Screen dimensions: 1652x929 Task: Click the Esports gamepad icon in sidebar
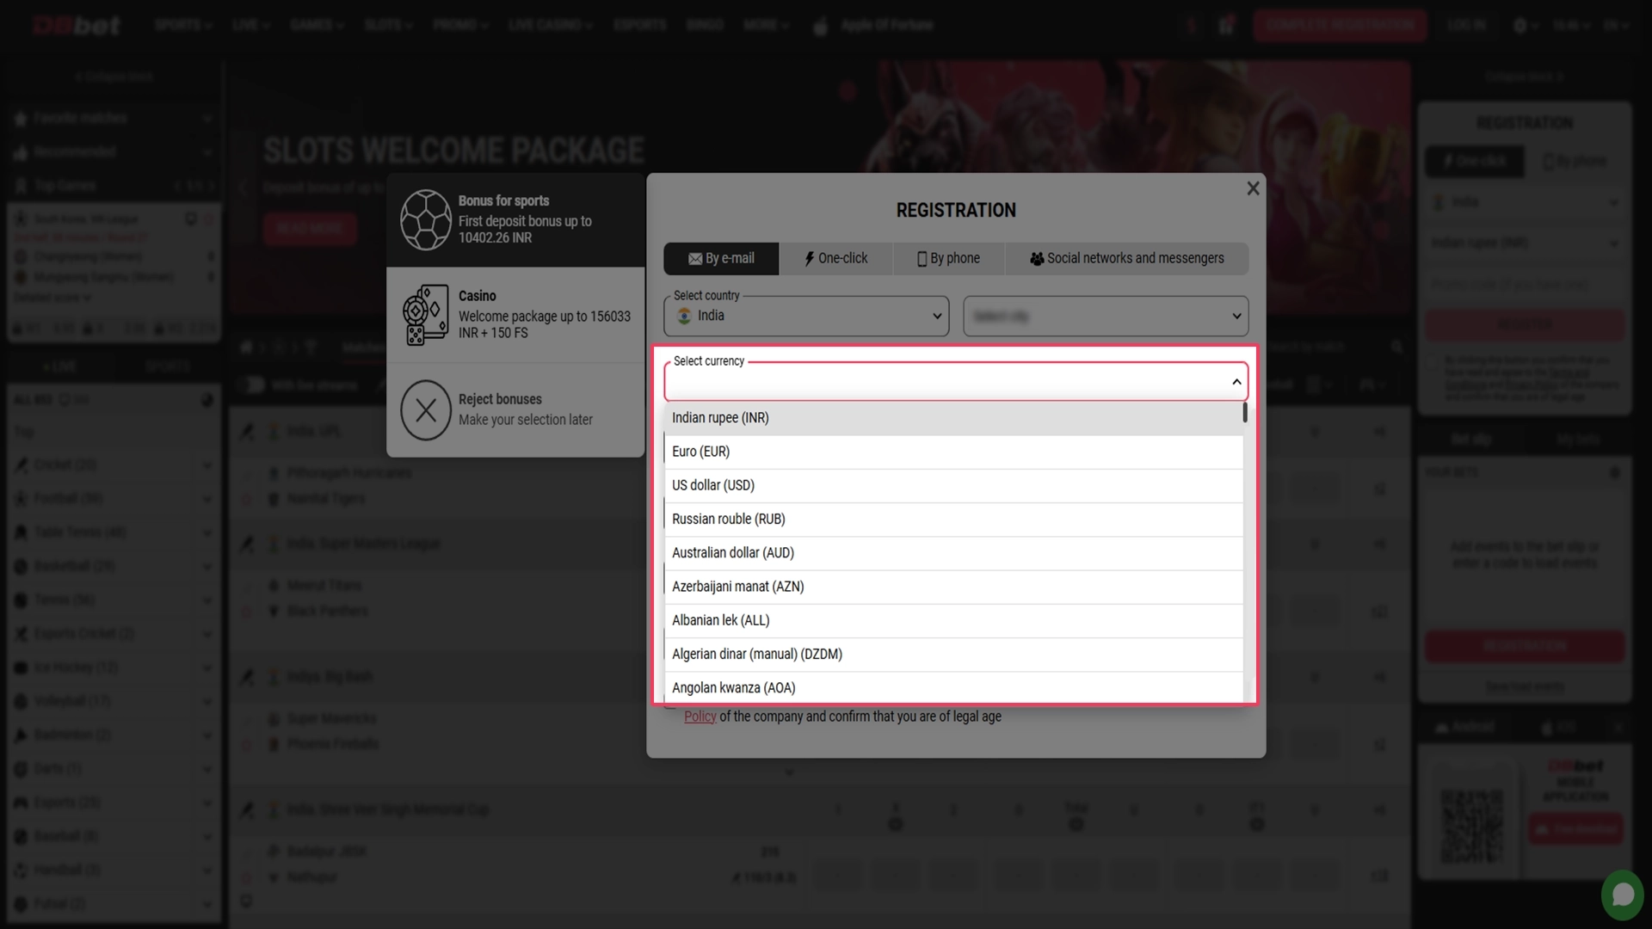(22, 802)
